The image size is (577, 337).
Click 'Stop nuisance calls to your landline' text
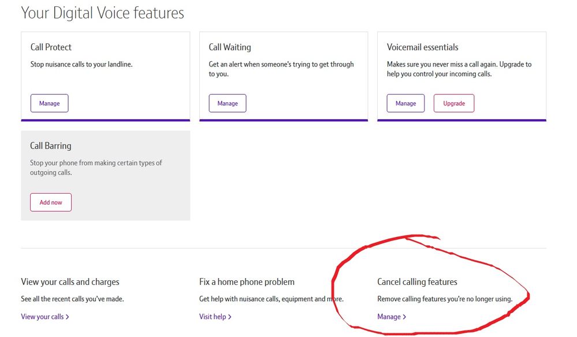[81, 64]
